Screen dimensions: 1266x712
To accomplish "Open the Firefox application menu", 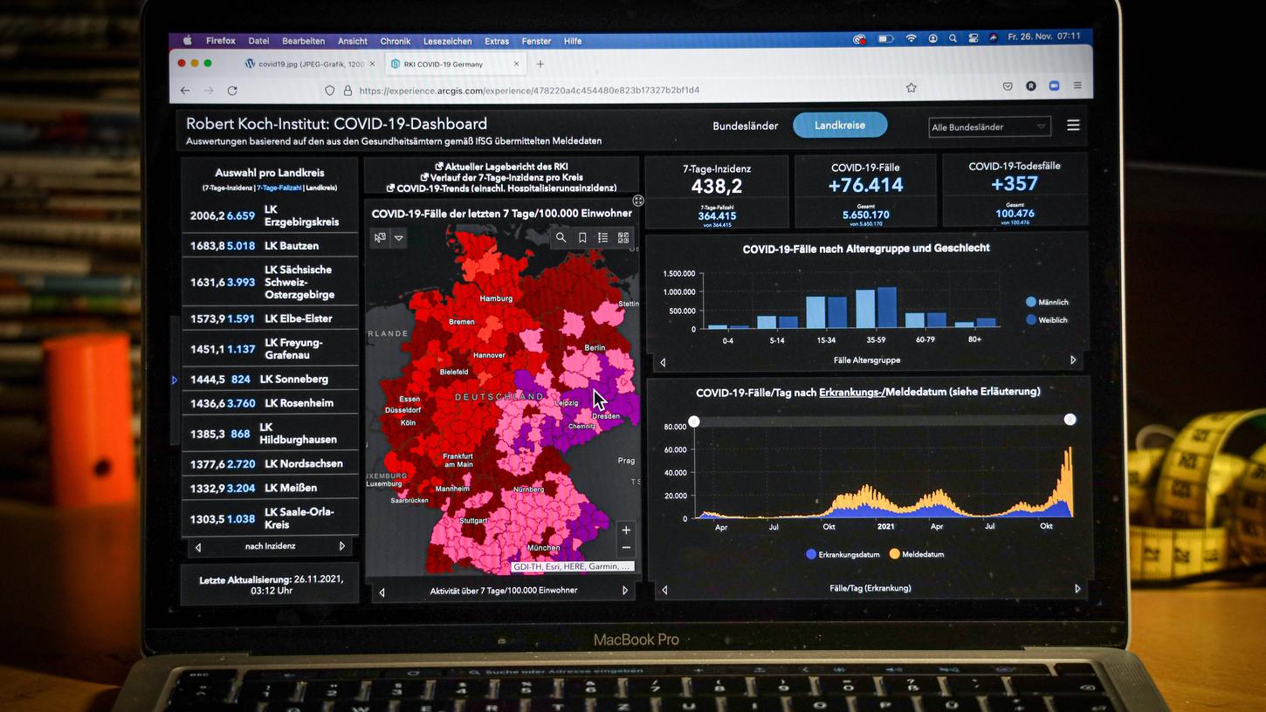I will point(1077,86).
